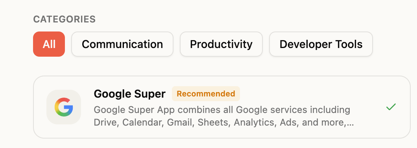Switch to the Productivity category
The height and width of the screenshot is (148, 417).
click(221, 44)
